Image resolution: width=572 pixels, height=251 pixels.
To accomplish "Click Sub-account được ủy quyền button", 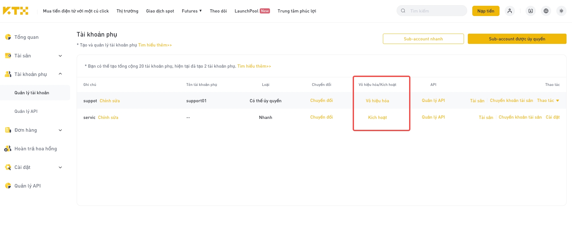I will click(517, 39).
